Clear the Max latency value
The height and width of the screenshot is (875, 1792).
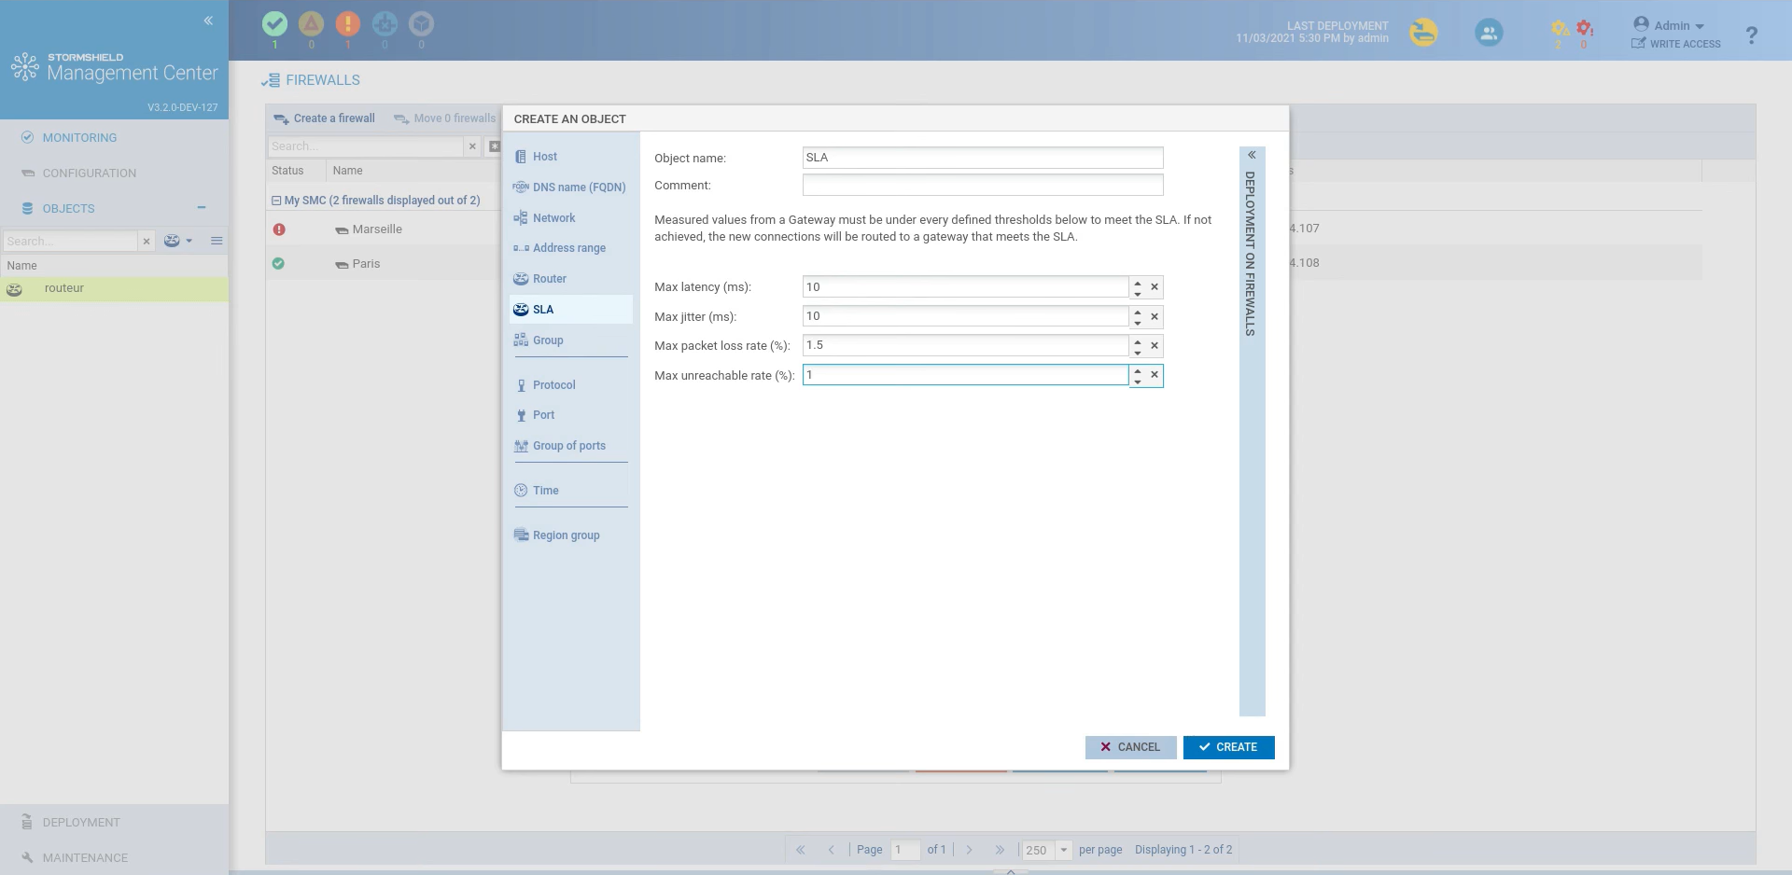tap(1155, 287)
